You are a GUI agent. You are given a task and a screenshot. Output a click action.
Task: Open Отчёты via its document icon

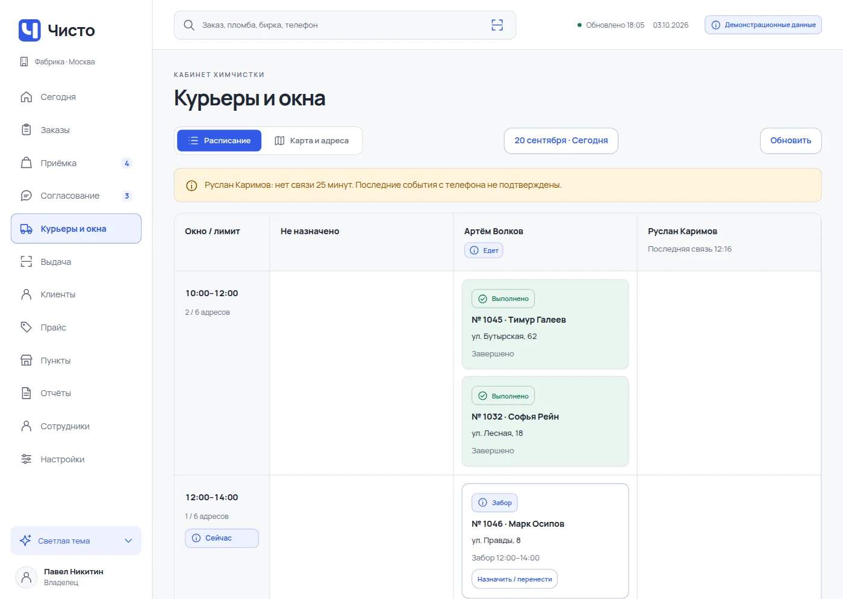tap(26, 393)
